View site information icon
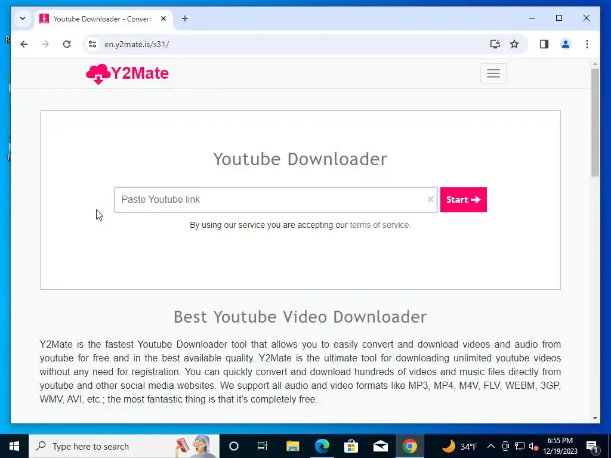The height and width of the screenshot is (458, 611). [x=92, y=44]
